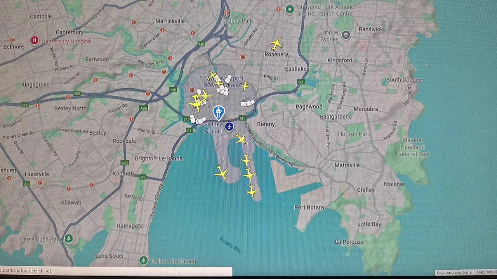Screen dimensions: 497x279
Task: Click the Maroubra suburb label
Action: 366,109
